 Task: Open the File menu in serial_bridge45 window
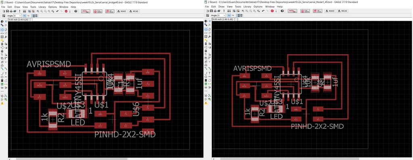point(3,6)
